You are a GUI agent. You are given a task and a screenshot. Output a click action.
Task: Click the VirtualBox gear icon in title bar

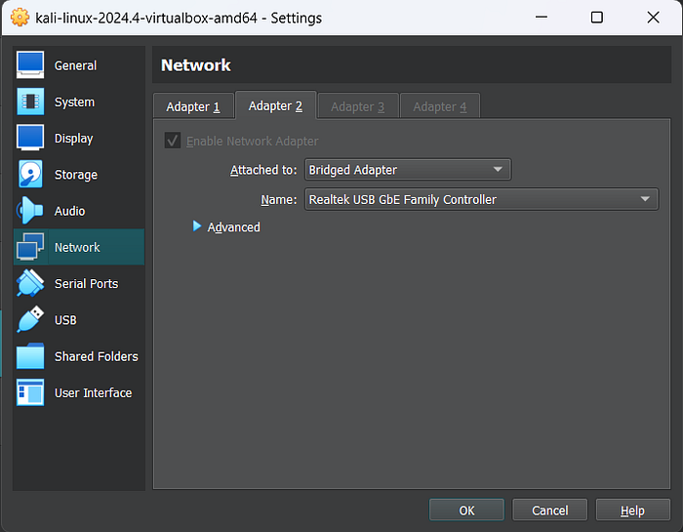tap(20, 18)
